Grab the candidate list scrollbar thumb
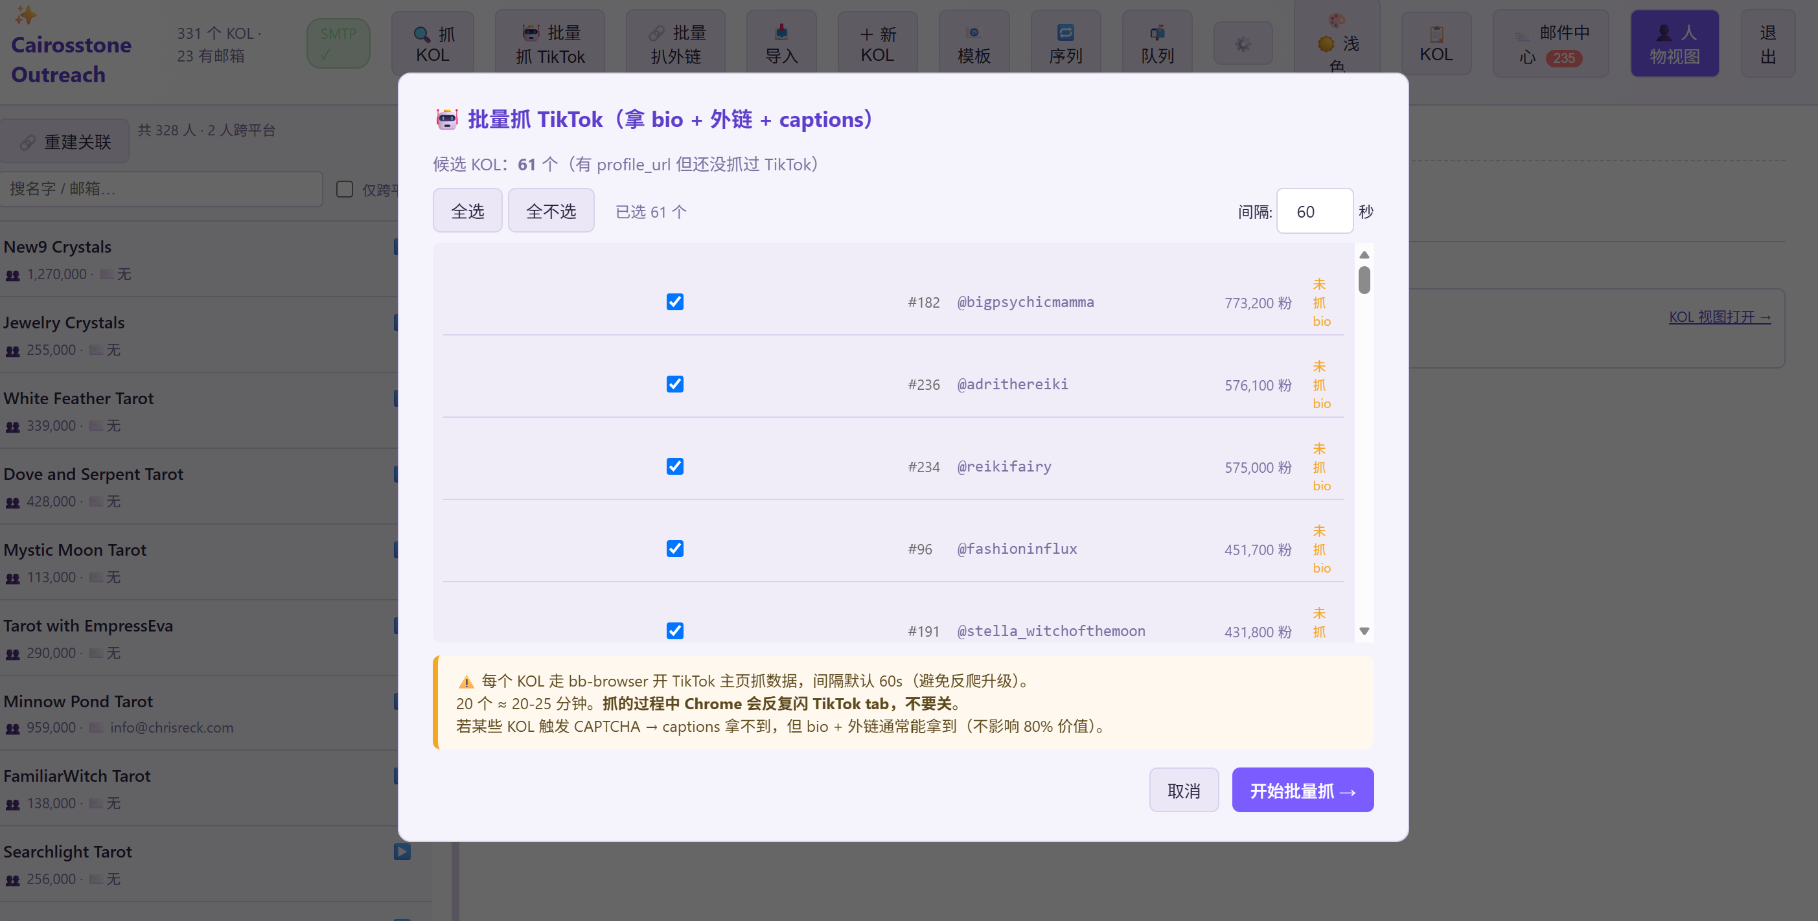 (1364, 280)
